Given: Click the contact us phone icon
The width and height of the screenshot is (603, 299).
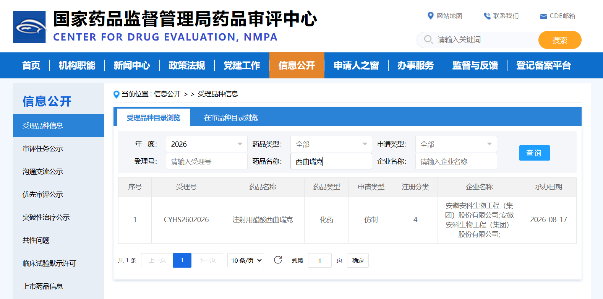Looking at the screenshot, I should tap(487, 16).
